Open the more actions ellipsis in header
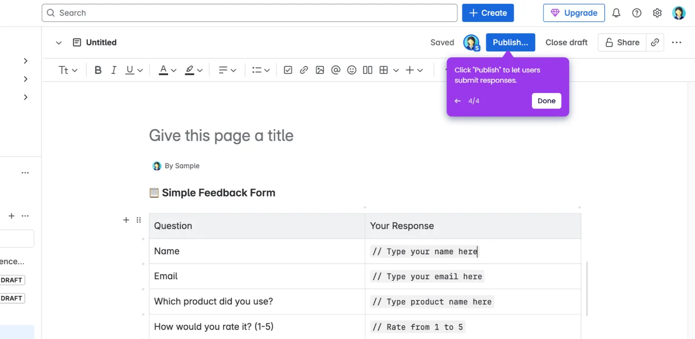This screenshot has width=695, height=339. (676, 43)
